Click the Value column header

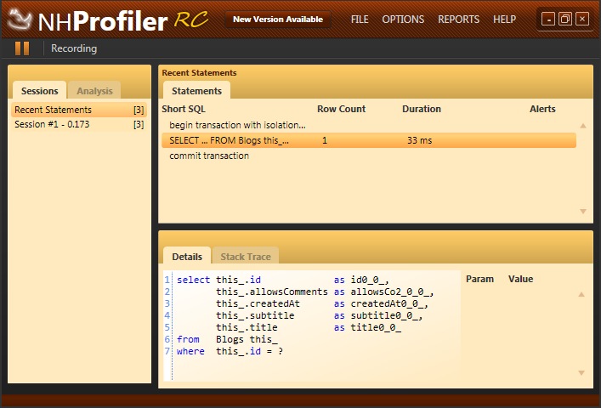point(520,279)
